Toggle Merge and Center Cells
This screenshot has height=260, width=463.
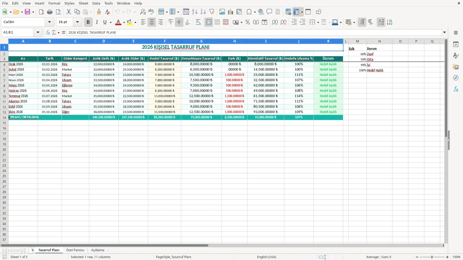point(209,22)
